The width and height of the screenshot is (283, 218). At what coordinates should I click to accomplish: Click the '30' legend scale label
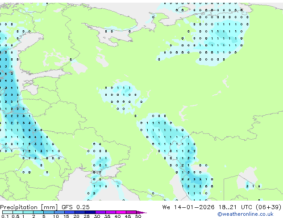click(97, 216)
